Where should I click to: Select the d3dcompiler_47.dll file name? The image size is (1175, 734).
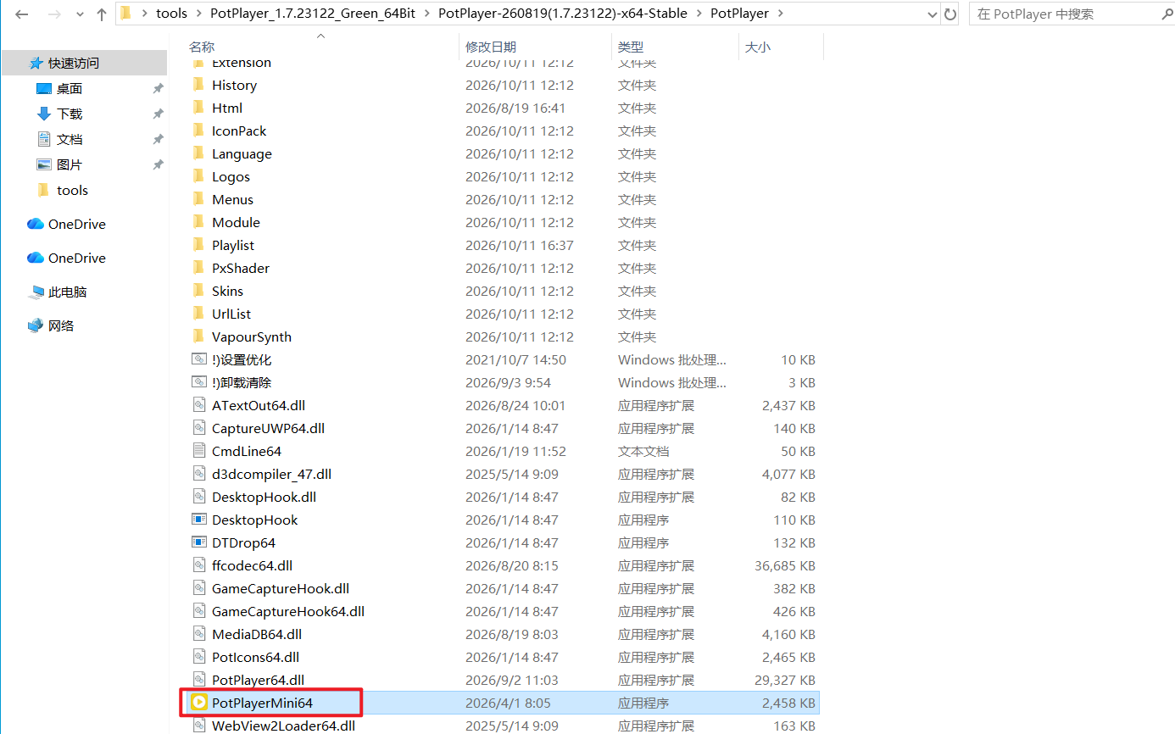[271, 474]
